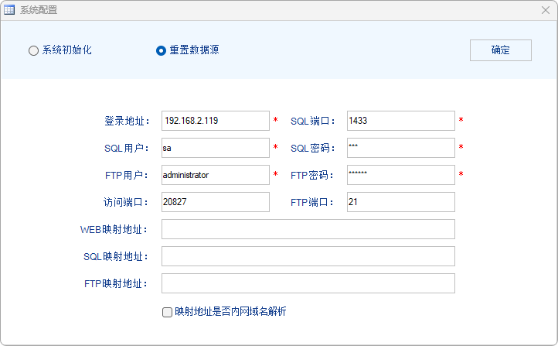Click the SQL用户 field containing sa
The image size is (558, 346).
click(x=216, y=148)
